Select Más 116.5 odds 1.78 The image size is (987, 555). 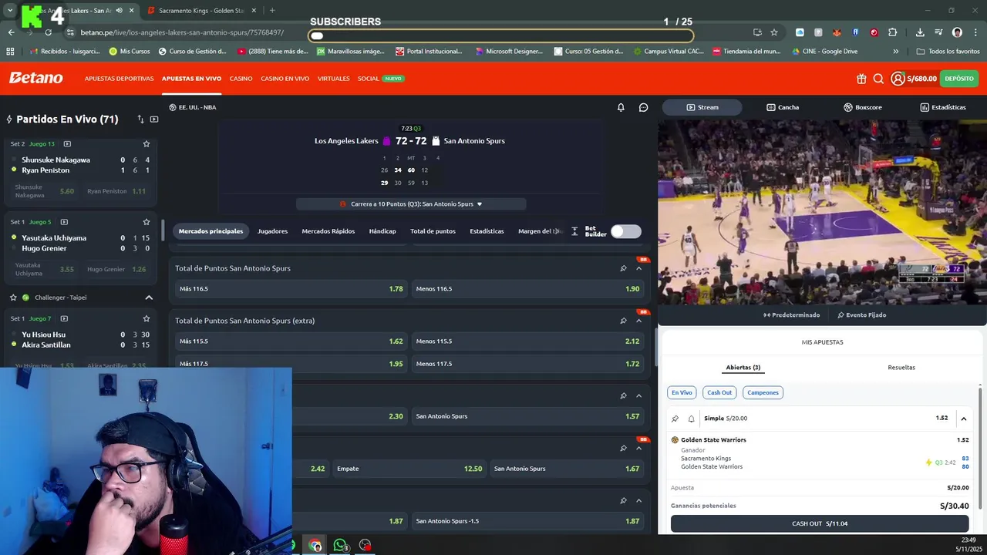point(291,289)
